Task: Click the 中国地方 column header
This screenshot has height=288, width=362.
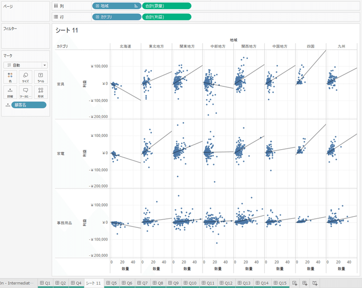Action: click(280, 47)
